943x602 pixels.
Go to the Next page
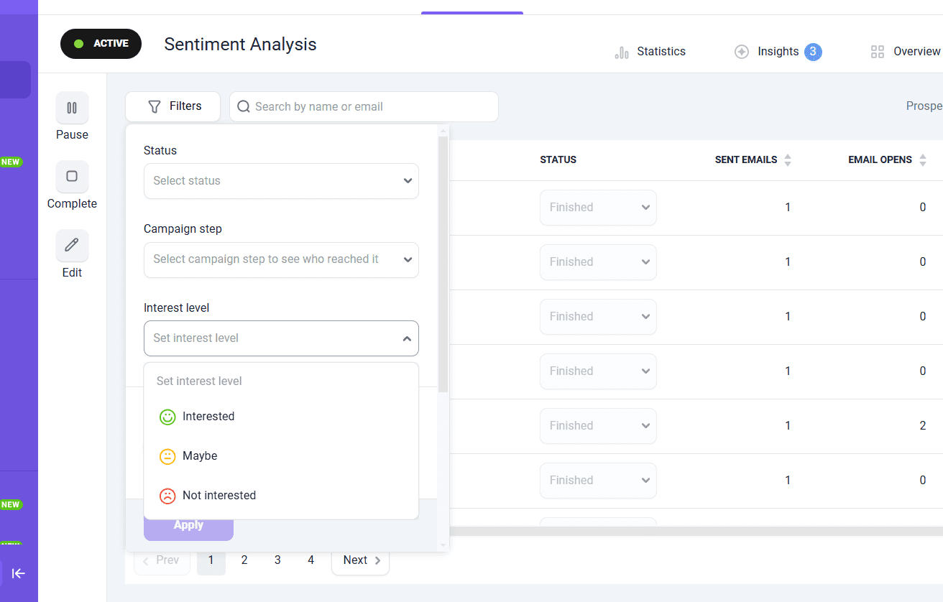tap(360, 560)
